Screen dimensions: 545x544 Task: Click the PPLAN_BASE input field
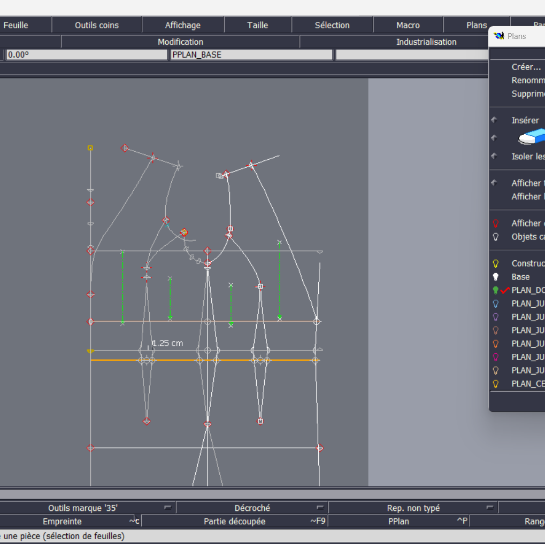251,55
